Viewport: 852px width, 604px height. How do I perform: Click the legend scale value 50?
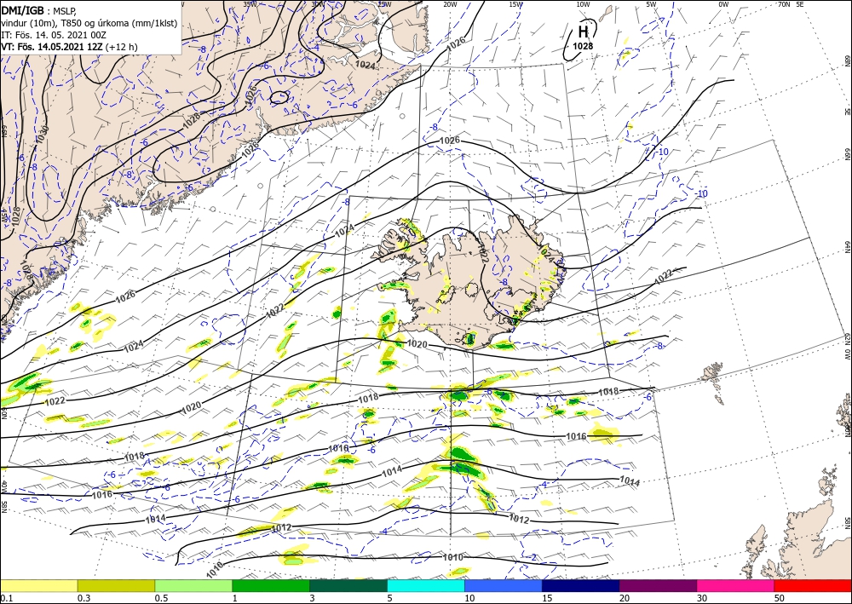point(780,598)
